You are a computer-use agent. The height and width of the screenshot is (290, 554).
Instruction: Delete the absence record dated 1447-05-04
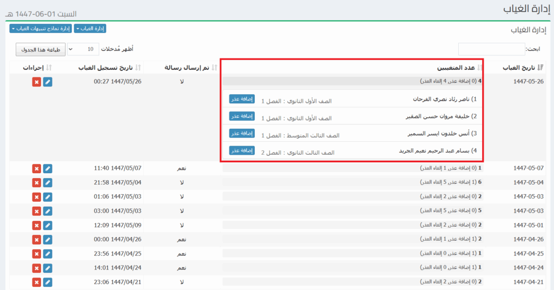(x=36, y=183)
